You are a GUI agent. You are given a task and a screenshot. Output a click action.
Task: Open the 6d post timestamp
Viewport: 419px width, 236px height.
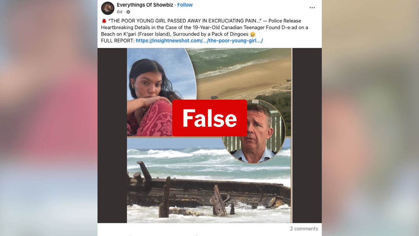tap(119, 12)
